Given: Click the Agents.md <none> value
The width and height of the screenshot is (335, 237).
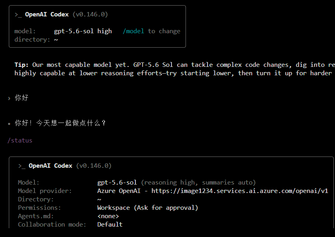Looking at the screenshot, I should [x=108, y=216].
